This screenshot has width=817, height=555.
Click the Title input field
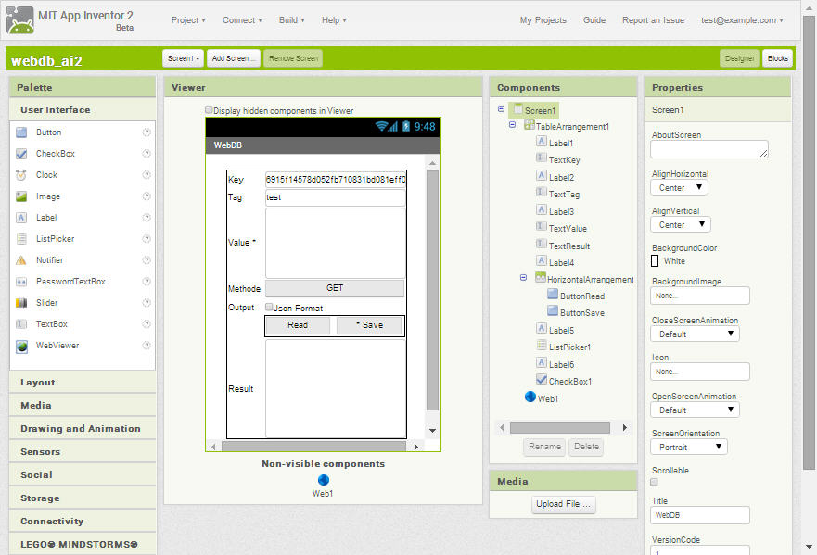pos(700,515)
